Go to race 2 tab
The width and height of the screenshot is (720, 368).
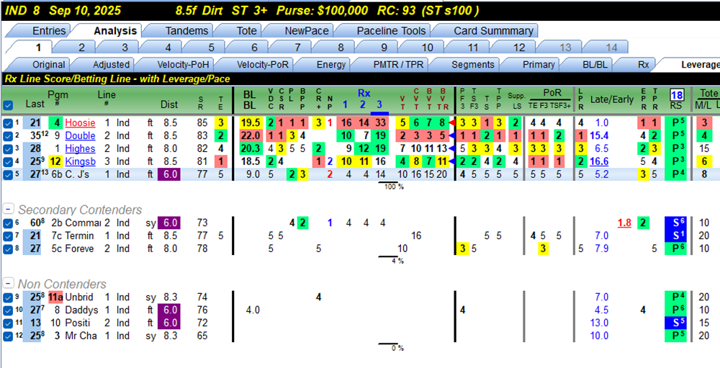81,48
